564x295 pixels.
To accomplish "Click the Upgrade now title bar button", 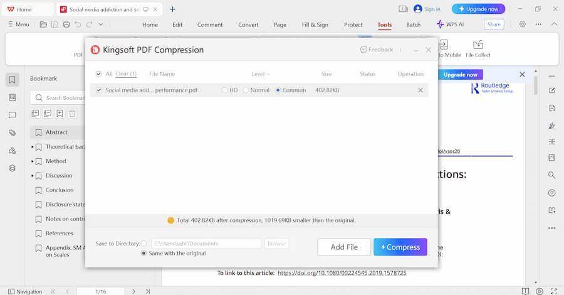I will point(478,9).
